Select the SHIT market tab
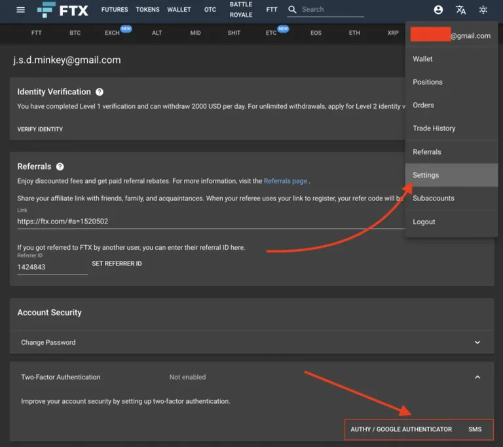The height and width of the screenshot is (447, 503). pyautogui.click(x=234, y=33)
